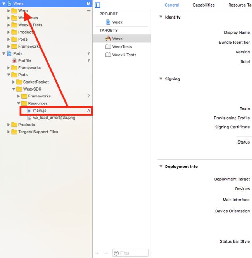Open the Capabilities tab
Image resolution: width=252 pixels, height=258 pixels.
click(x=204, y=5)
